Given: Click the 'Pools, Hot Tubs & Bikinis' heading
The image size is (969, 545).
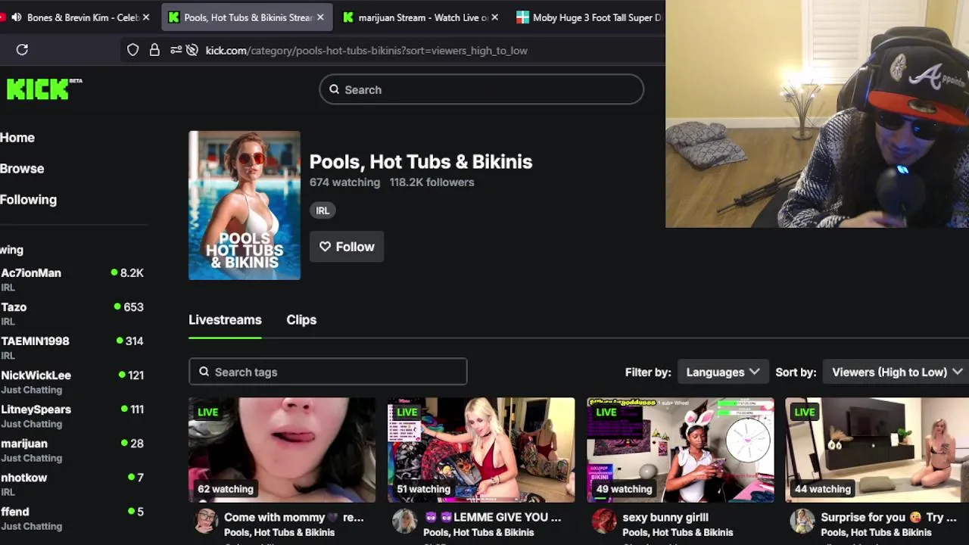Looking at the screenshot, I should pos(421,161).
